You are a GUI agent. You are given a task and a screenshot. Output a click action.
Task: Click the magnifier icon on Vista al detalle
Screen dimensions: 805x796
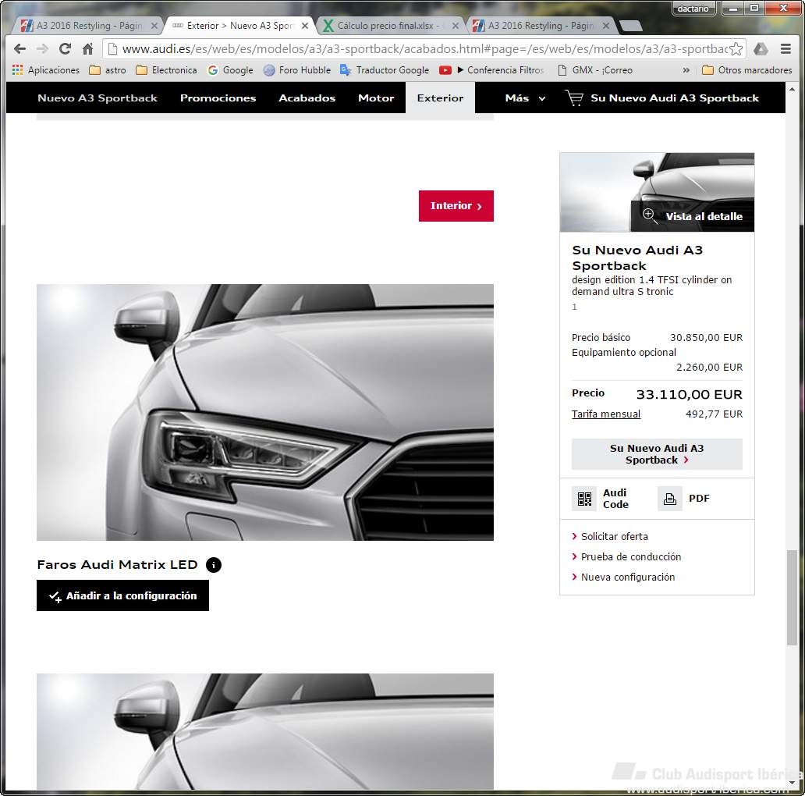(x=649, y=215)
